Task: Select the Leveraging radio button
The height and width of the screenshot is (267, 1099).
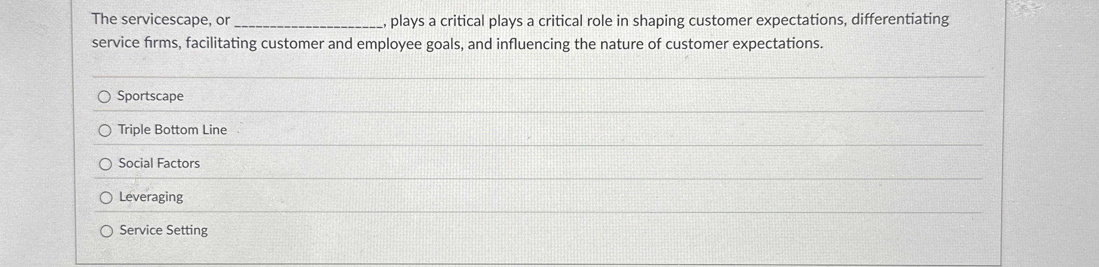Action: (106, 197)
